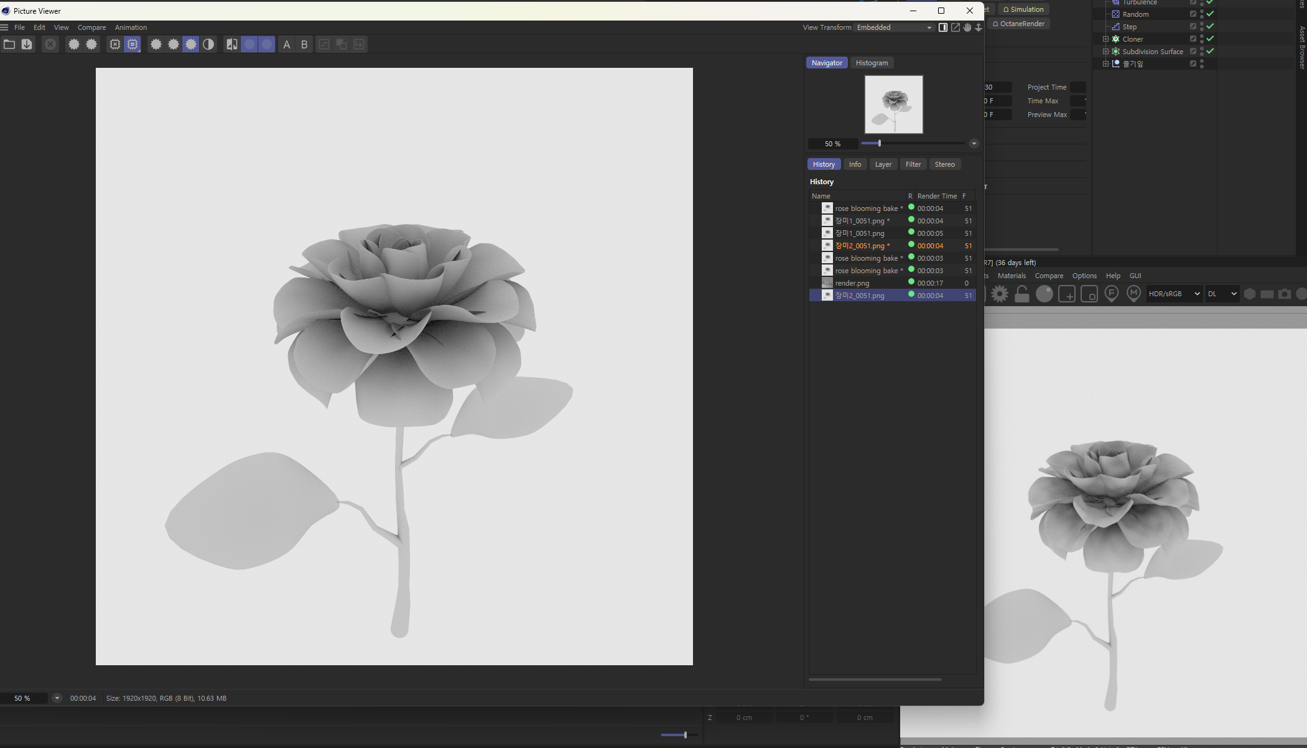The width and height of the screenshot is (1307, 748).
Task: Click the Octane pick material M icon
Action: tap(1133, 294)
